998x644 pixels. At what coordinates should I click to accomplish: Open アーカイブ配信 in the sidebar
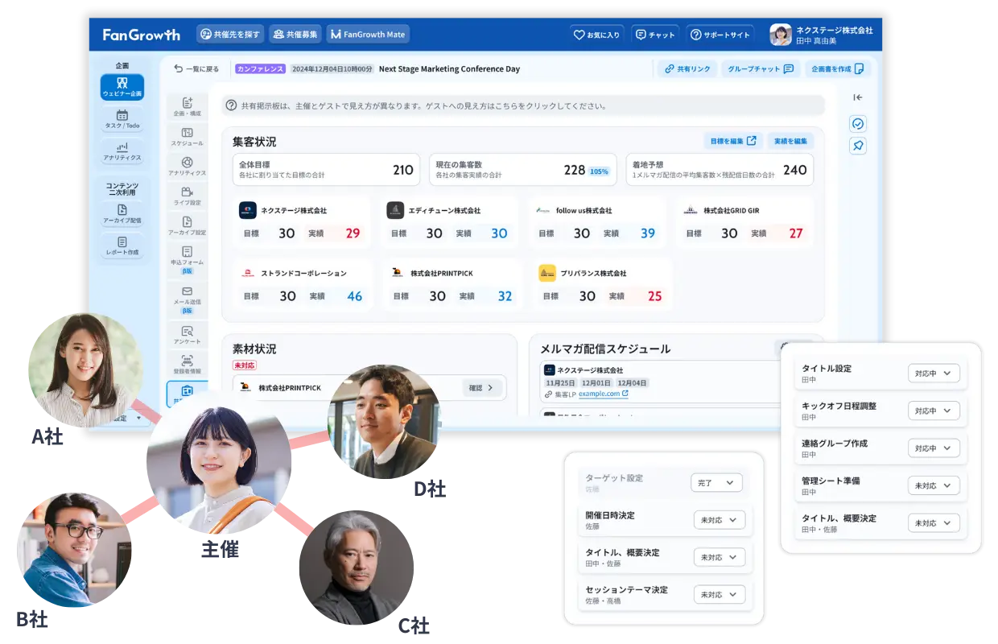[x=122, y=213]
